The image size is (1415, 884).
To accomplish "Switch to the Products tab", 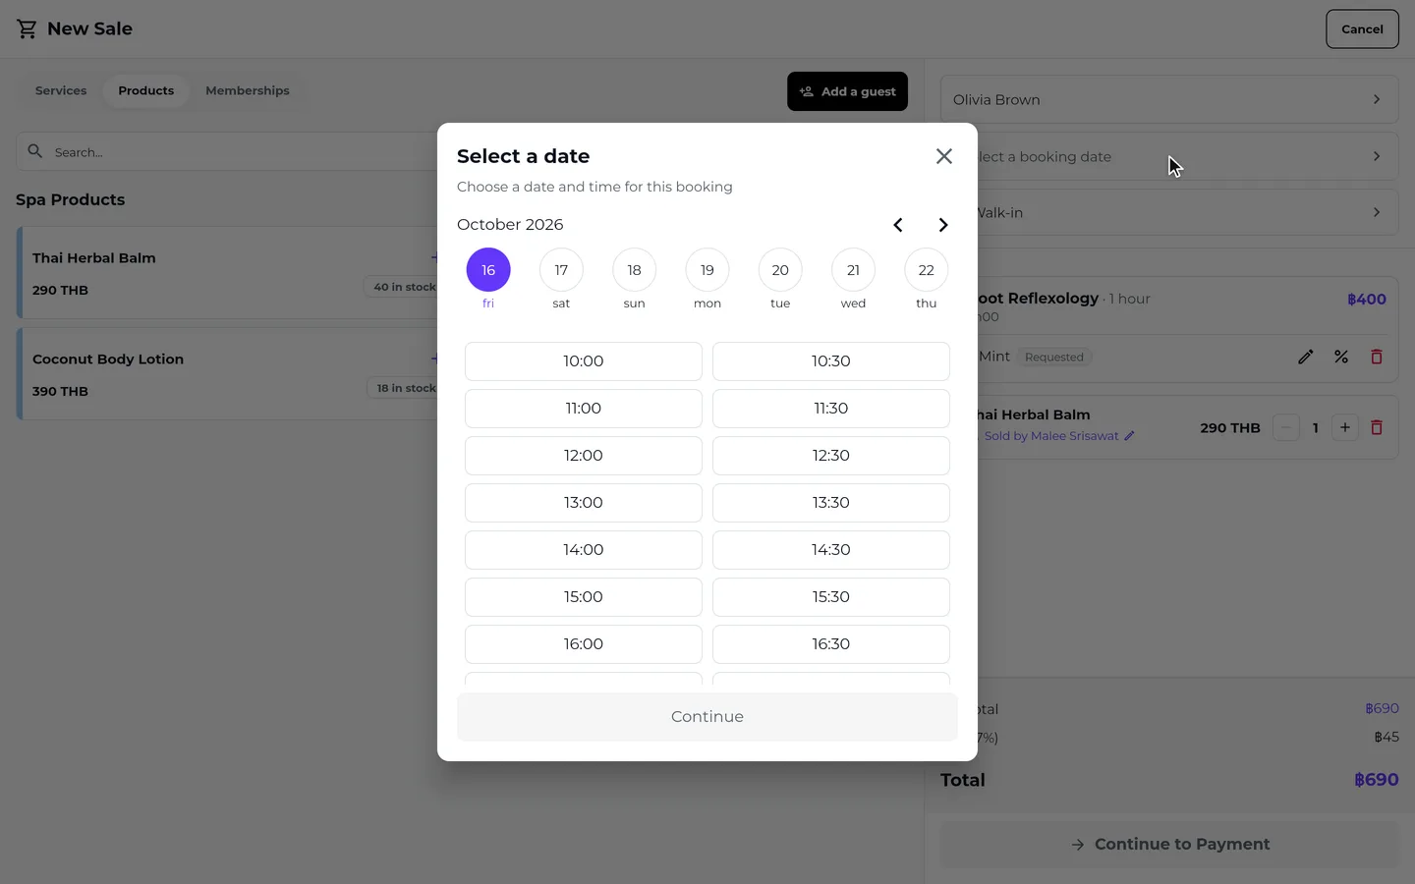I will (146, 90).
